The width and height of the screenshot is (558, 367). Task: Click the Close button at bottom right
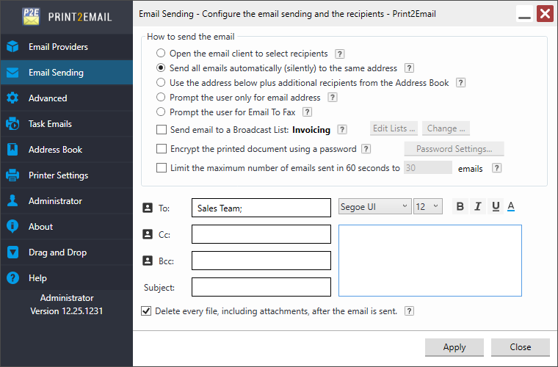coord(521,347)
